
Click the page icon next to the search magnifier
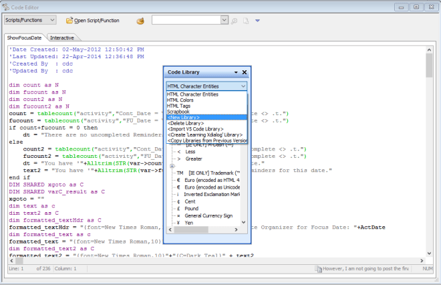point(246,21)
